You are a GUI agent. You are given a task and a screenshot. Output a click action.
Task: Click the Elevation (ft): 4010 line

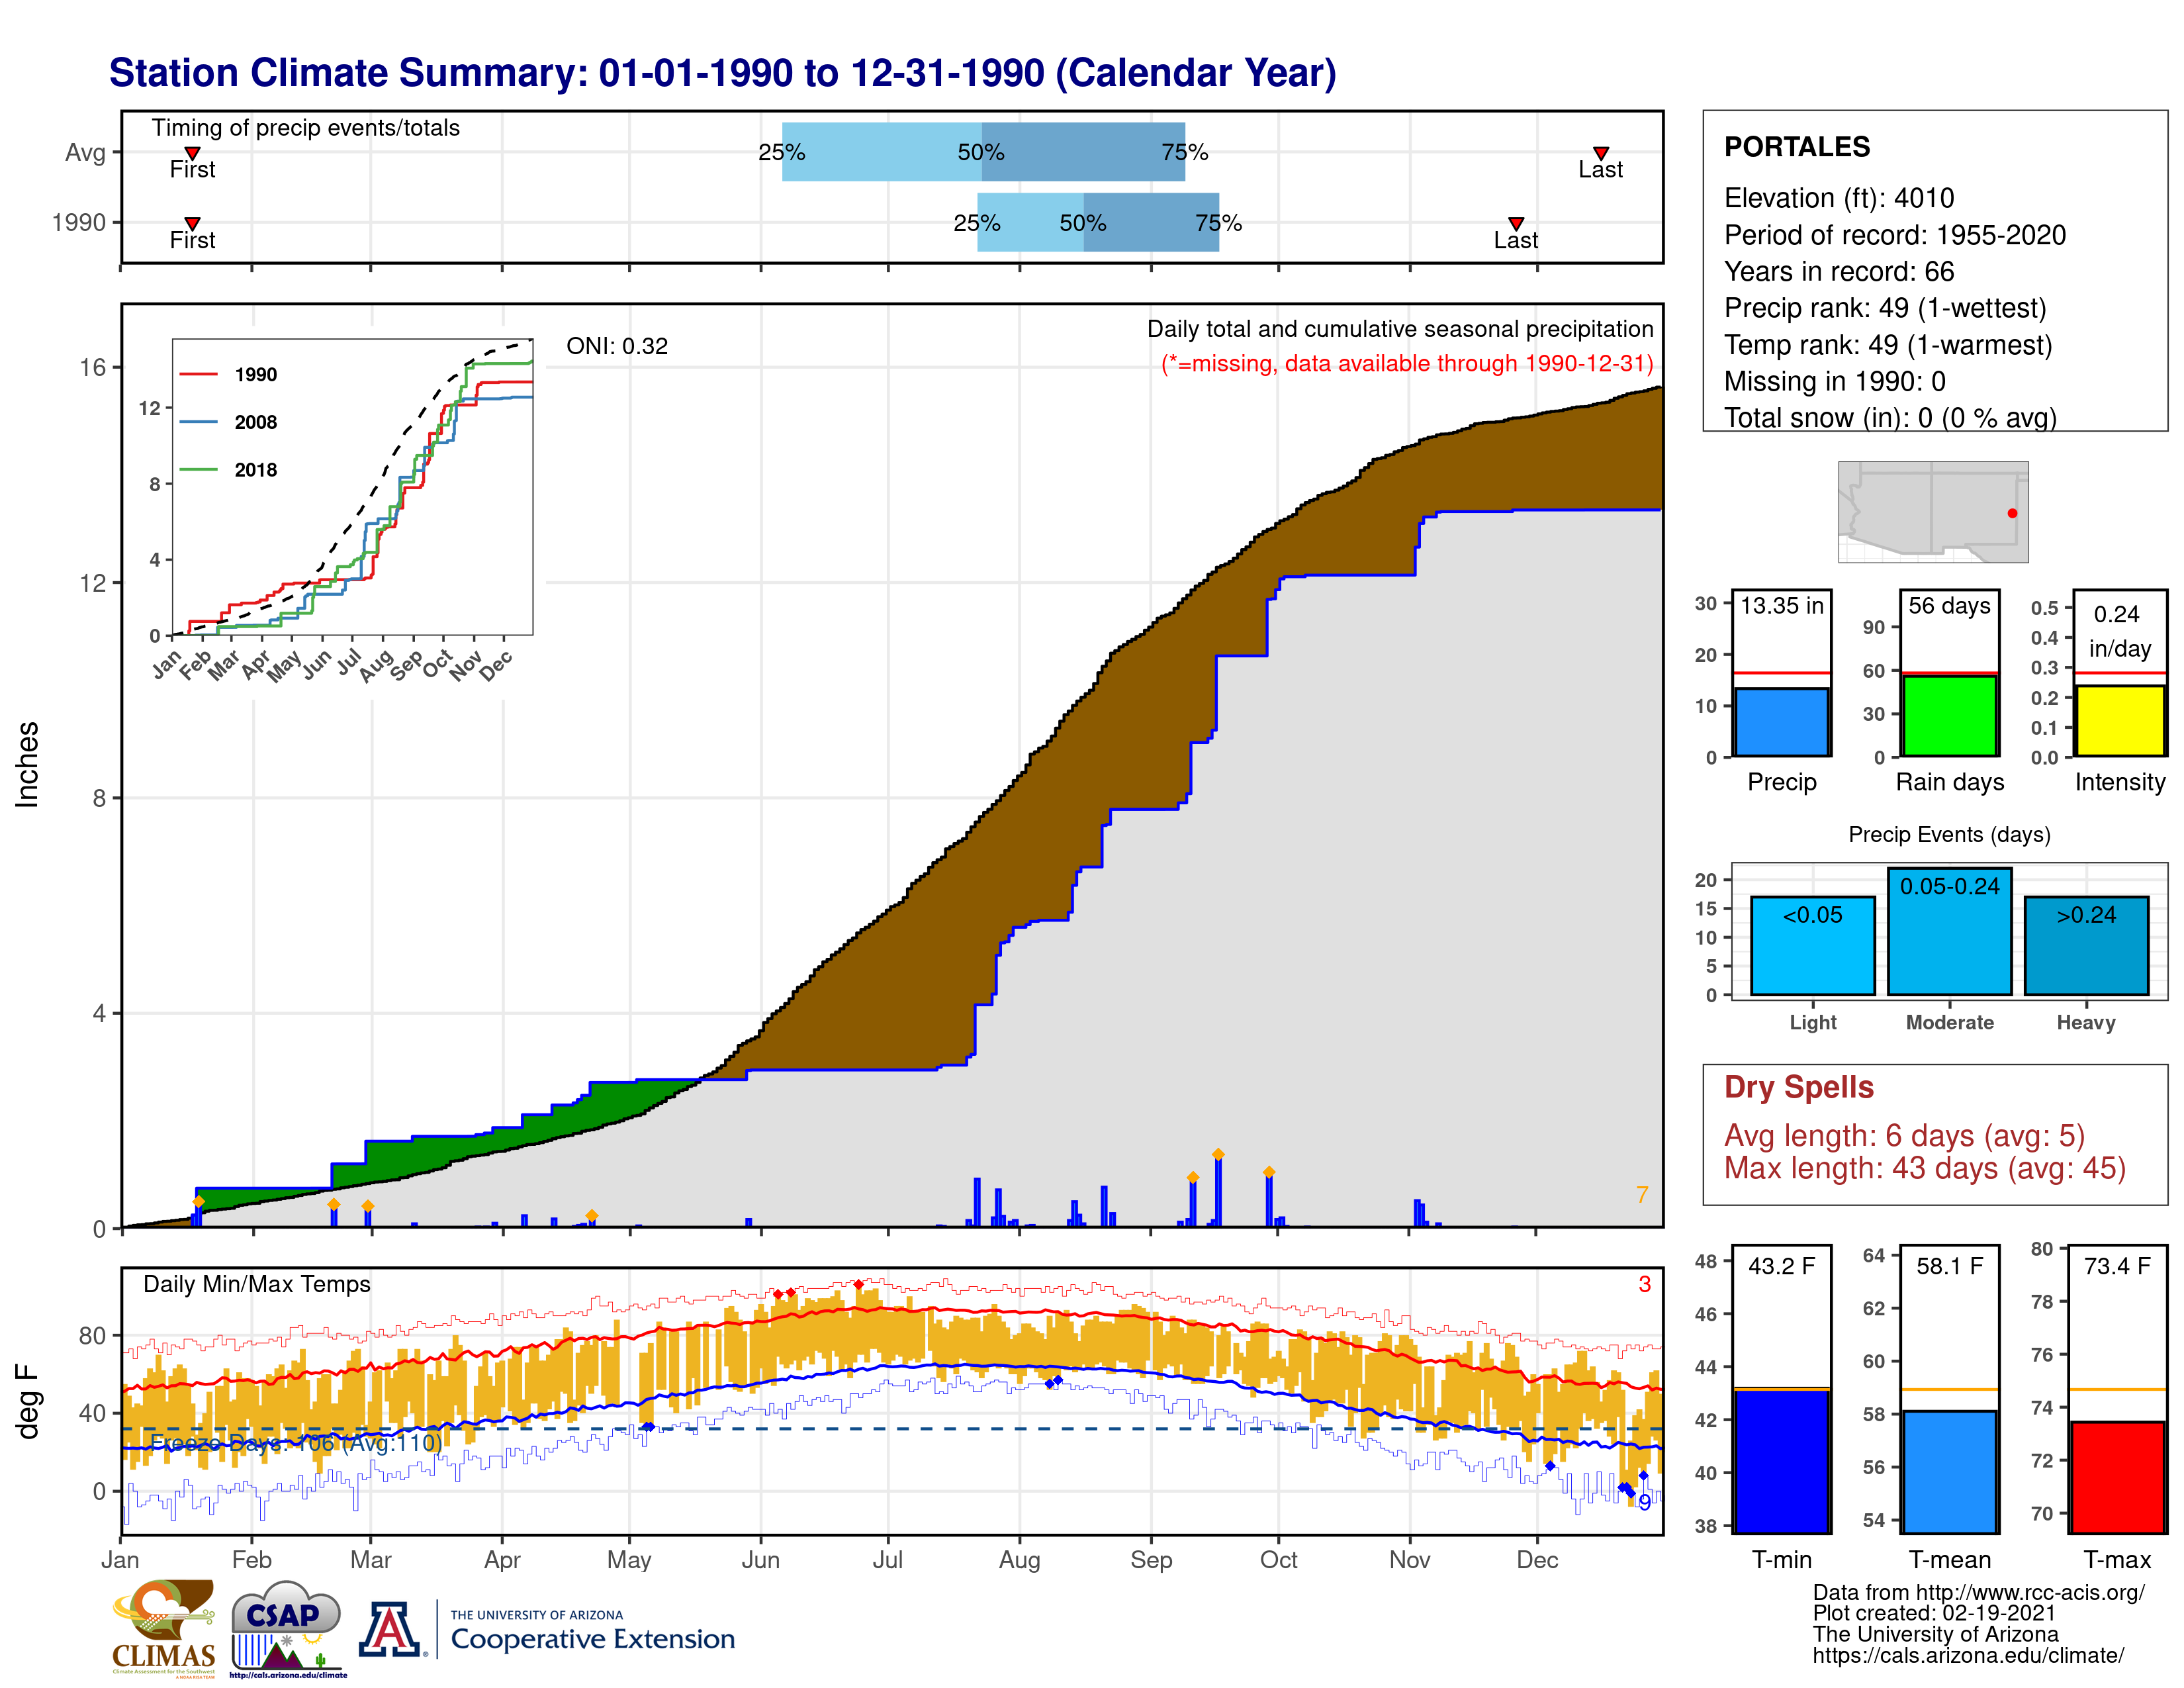coord(1839,198)
